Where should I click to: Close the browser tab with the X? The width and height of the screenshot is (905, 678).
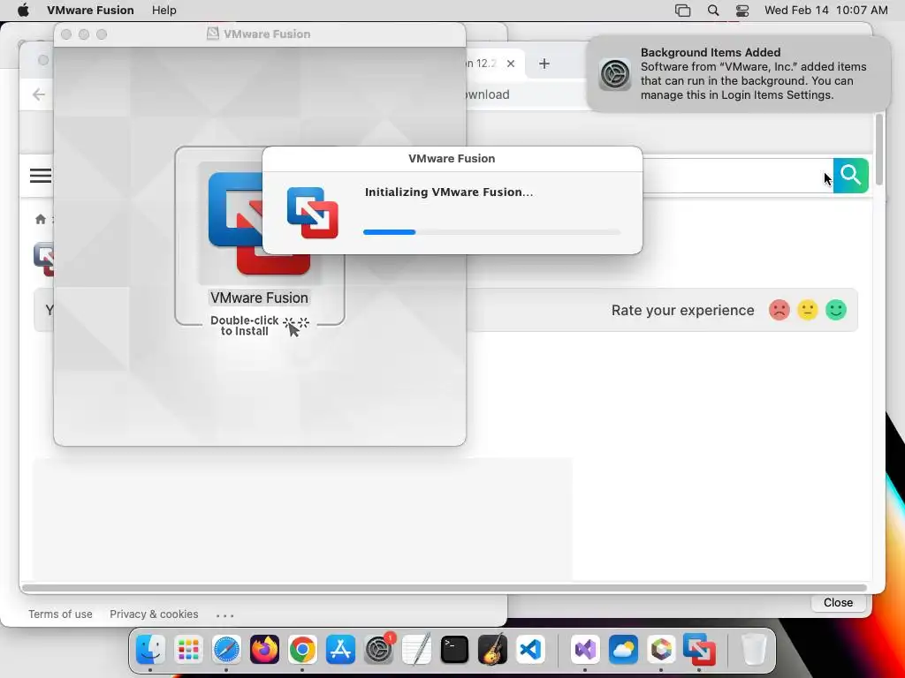click(x=511, y=64)
